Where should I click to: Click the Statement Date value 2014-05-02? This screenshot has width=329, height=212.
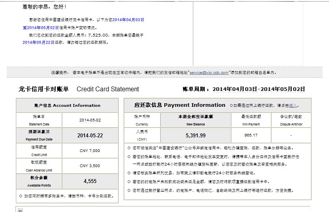pyautogui.click(x=90, y=120)
